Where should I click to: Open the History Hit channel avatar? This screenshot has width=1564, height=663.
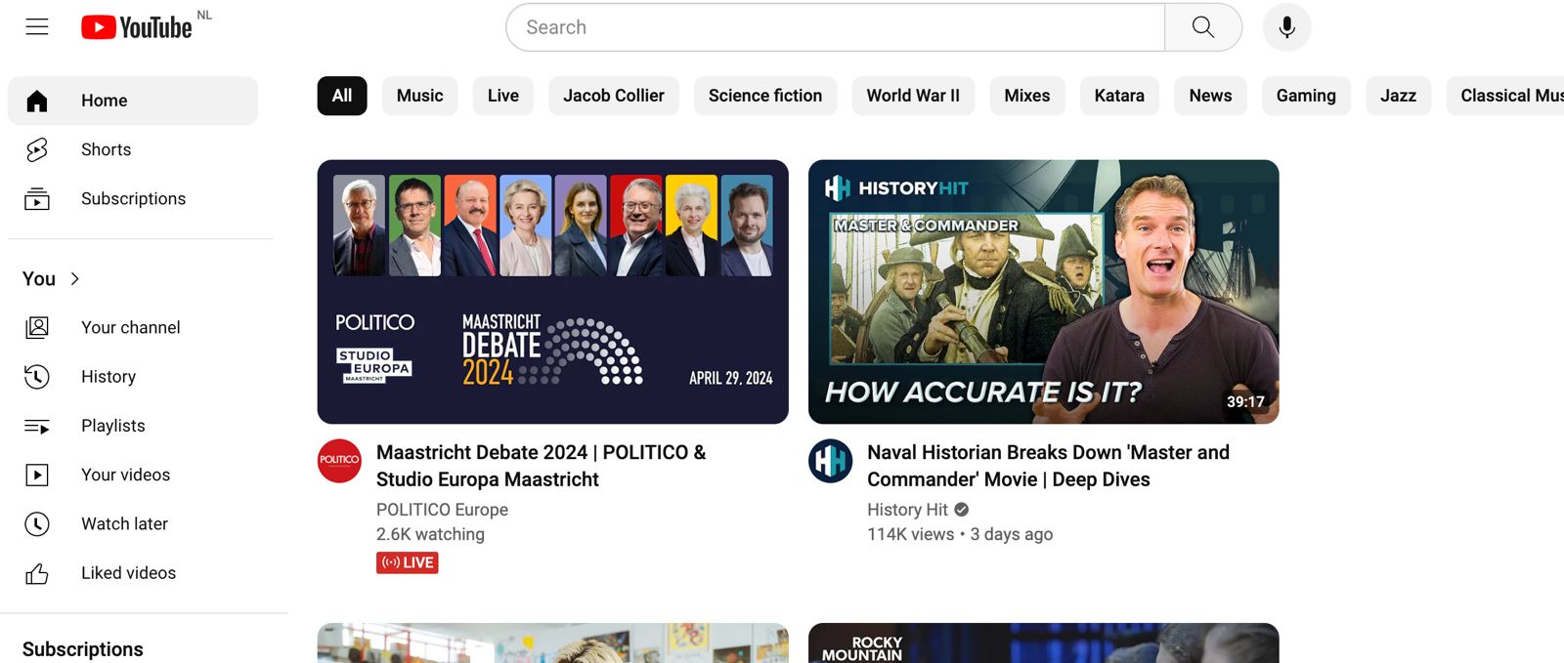pyautogui.click(x=830, y=461)
